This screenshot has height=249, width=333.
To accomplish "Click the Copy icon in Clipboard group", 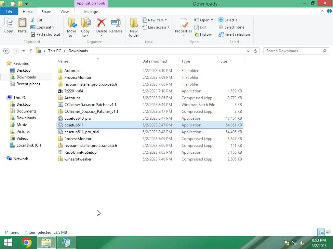I will 8,25.
